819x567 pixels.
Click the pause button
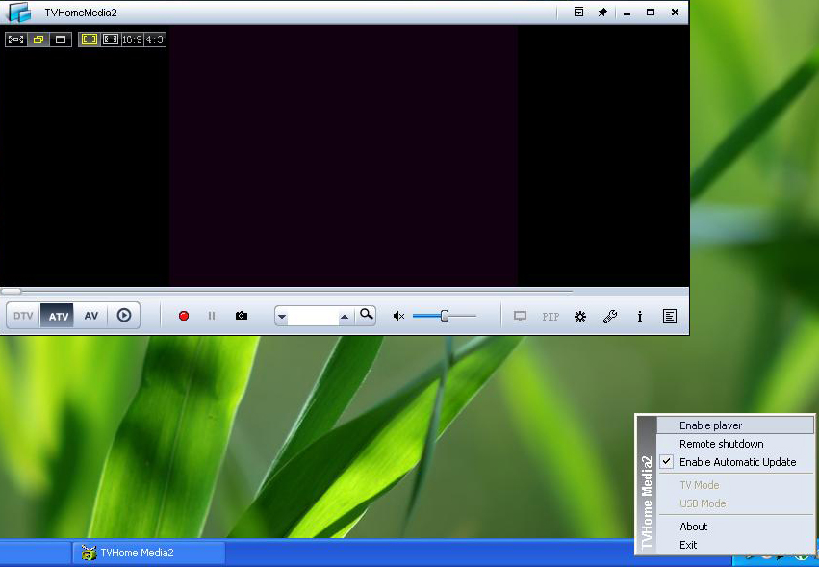(x=212, y=316)
